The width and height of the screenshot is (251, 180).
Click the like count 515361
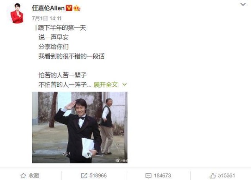(x=226, y=175)
